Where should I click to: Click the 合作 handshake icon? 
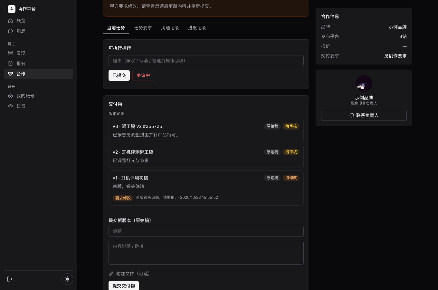[11, 74]
